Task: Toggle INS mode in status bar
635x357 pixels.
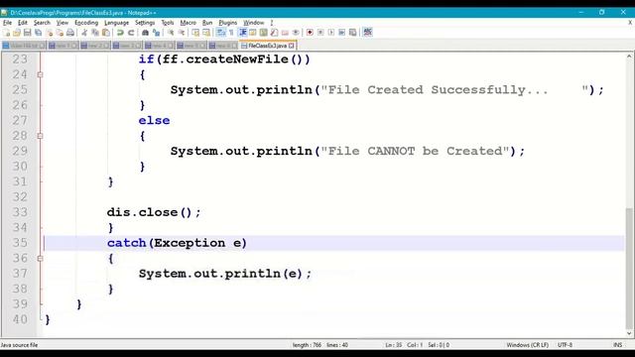Action: [x=617, y=345]
